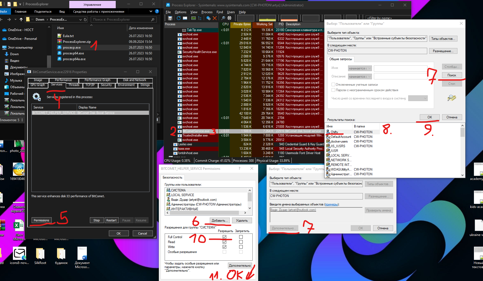
Task: Click the Save icon in Process Explorer toolbar
Action: 170,18
